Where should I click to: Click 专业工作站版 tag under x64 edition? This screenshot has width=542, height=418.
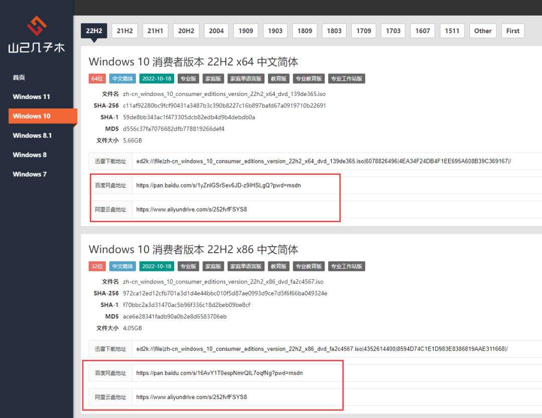pyautogui.click(x=347, y=78)
